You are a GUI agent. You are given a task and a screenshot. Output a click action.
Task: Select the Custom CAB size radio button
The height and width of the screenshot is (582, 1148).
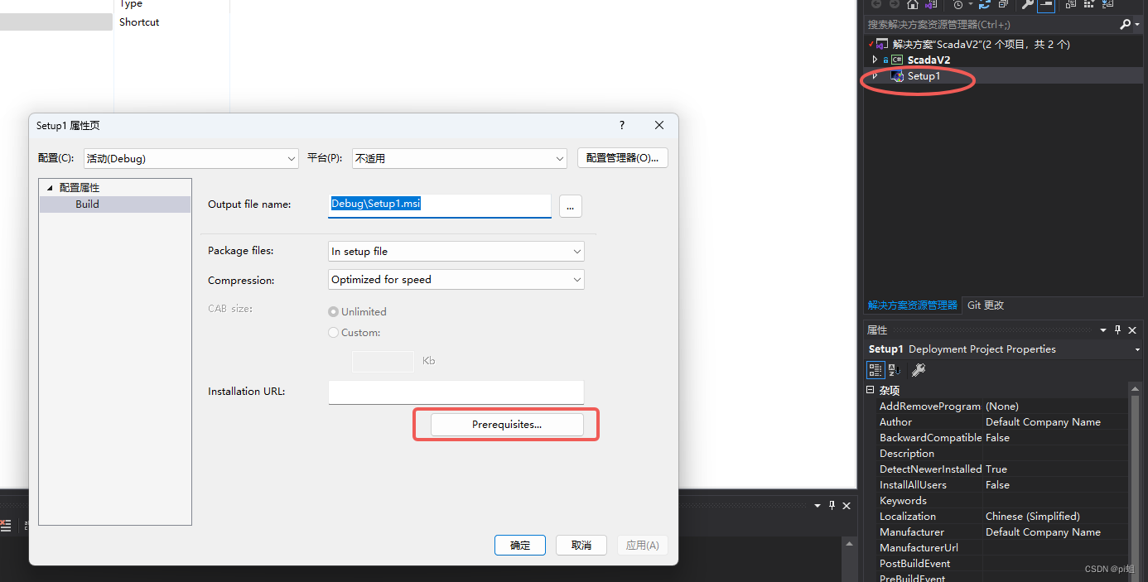tap(333, 332)
